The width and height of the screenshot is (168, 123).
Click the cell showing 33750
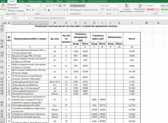[102, 105]
